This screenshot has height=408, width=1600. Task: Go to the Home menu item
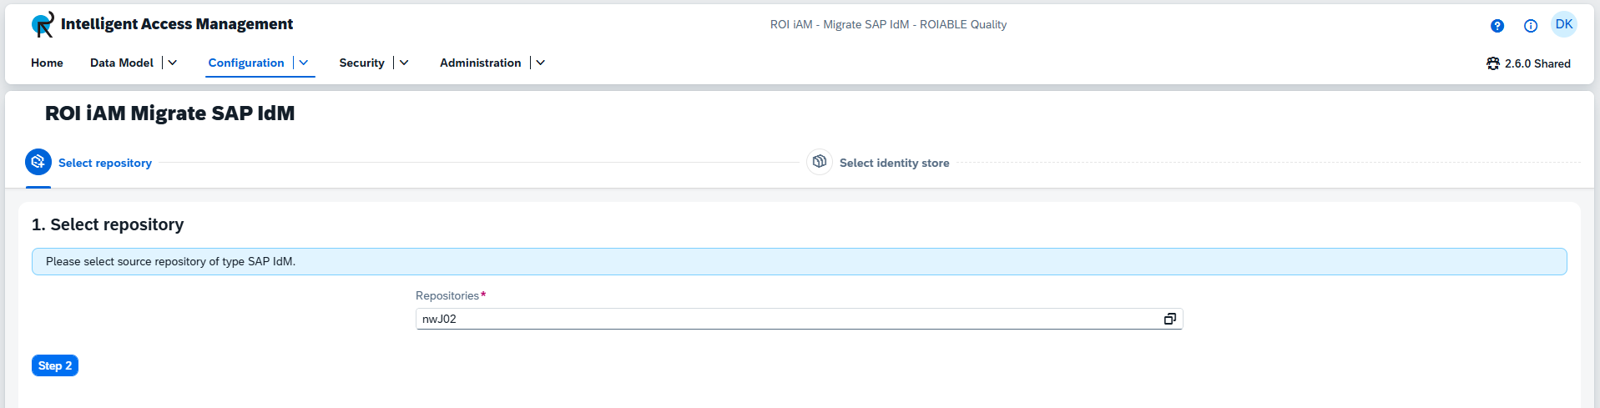click(47, 63)
